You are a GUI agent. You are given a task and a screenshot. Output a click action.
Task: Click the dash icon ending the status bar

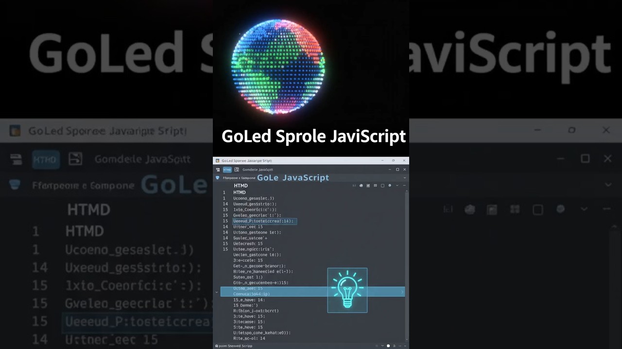coord(405,346)
